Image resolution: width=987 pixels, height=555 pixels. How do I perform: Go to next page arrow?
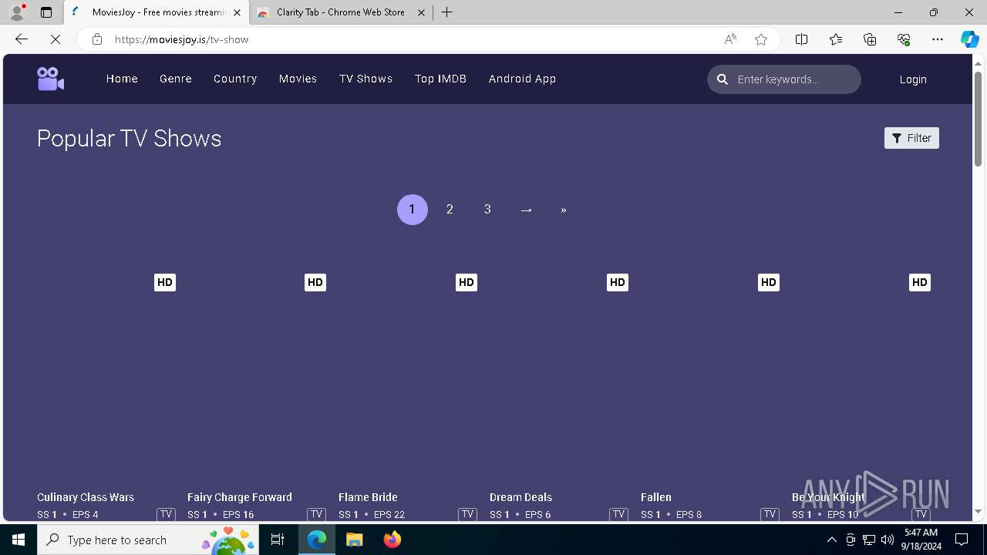coord(526,210)
